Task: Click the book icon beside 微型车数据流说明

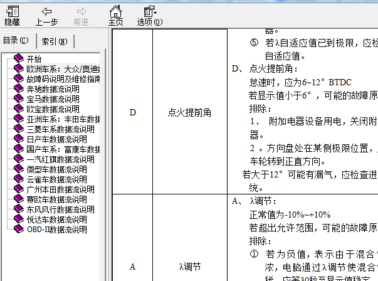Action: (x=19, y=169)
